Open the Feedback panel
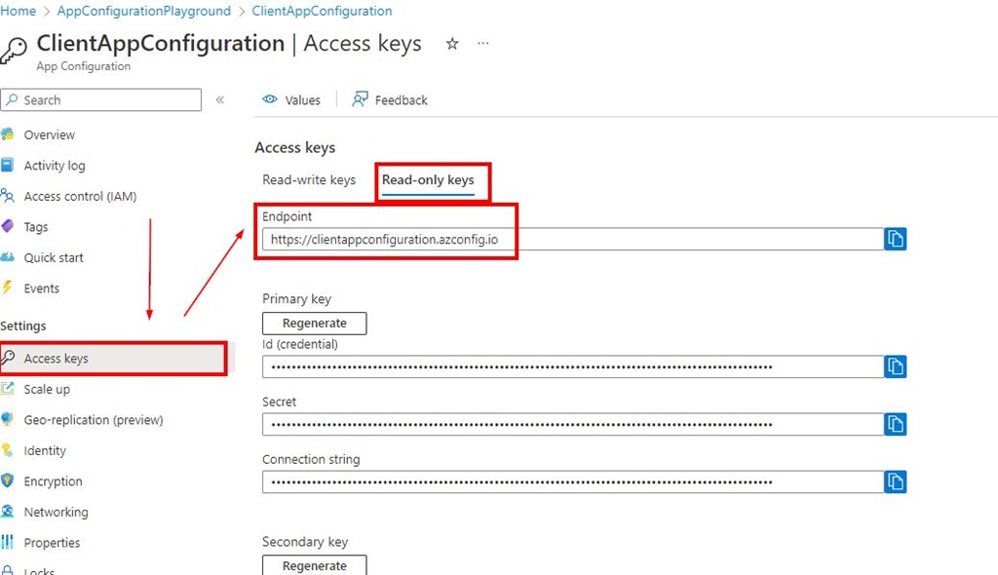This screenshot has width=998, height=575. (390, 99)
